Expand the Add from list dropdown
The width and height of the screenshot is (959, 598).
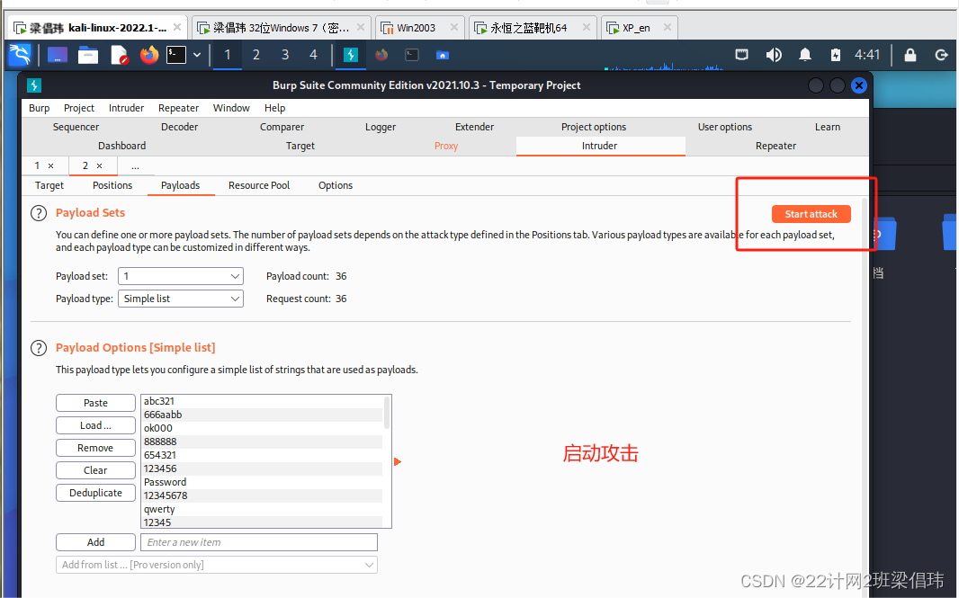tap(217, 565)
